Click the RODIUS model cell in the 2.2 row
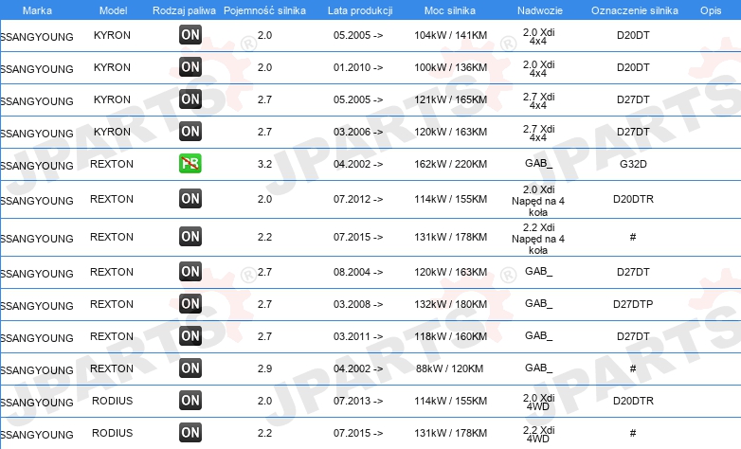Image resolution: width=741 pixels, height=449 pixels. click(112, 433)
